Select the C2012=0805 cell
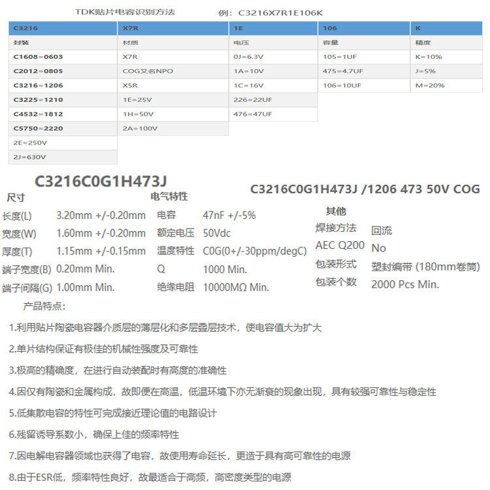This screenshot has height=490, width=490. pyautogui.click(x=63, y=71)
